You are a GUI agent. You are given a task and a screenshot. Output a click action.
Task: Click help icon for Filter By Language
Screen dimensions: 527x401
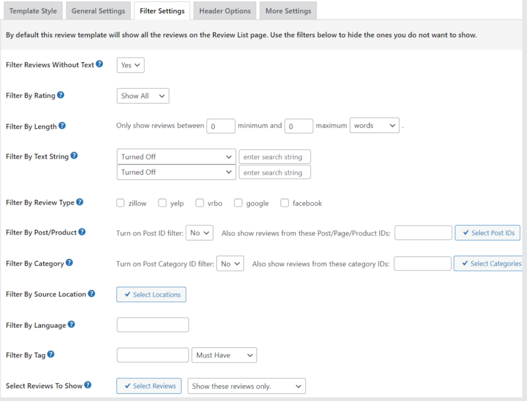(71, 324)
